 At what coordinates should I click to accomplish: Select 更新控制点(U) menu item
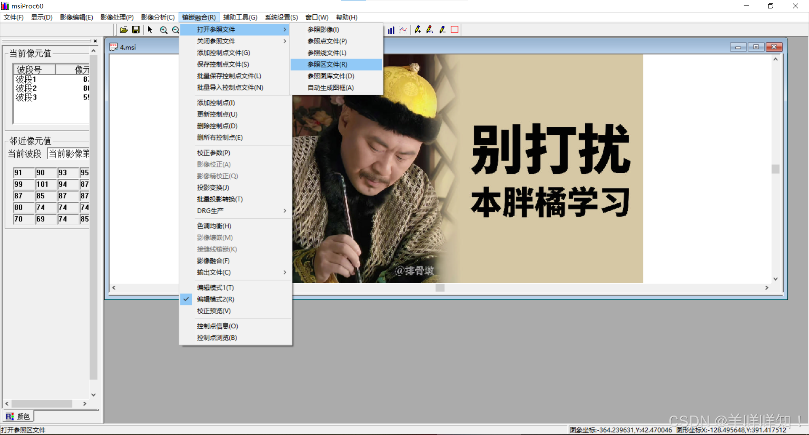pyautogui.click(x=235, y=114)
